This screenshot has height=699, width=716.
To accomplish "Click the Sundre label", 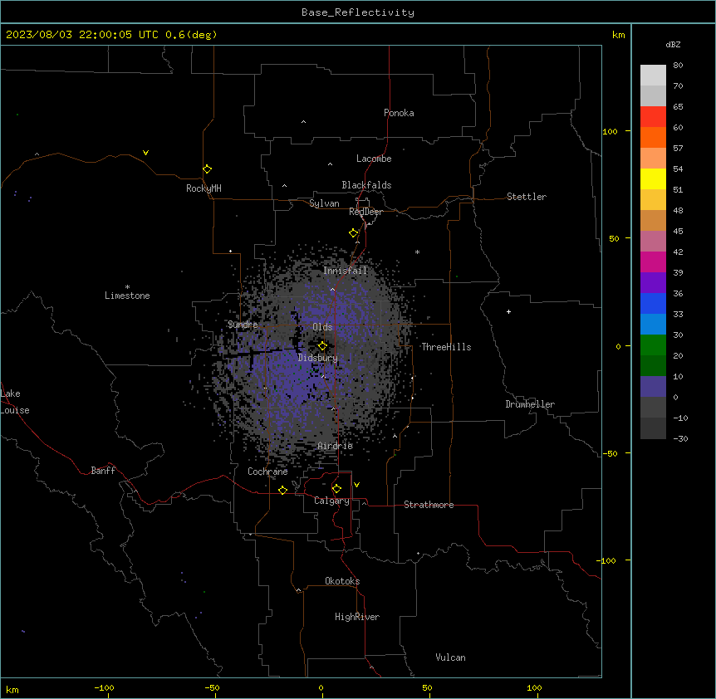I will click(x=243, y=325).
